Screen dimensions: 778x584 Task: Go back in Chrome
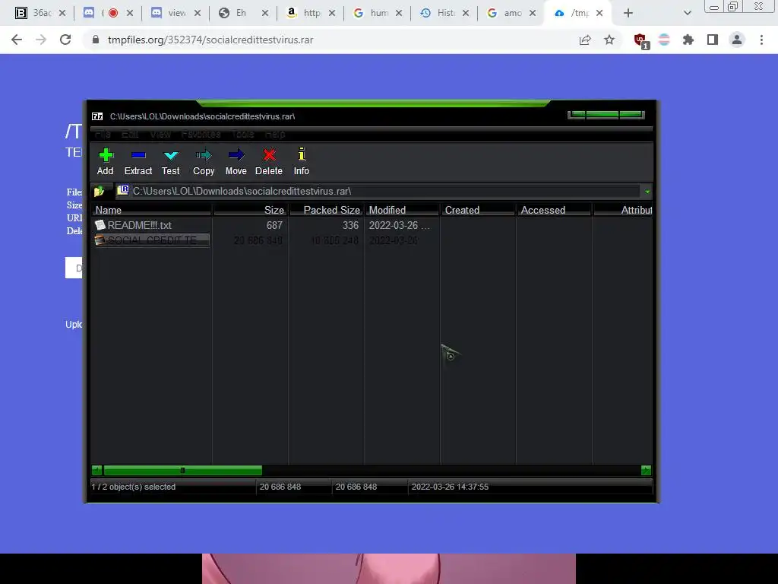(x=17, y=40)
